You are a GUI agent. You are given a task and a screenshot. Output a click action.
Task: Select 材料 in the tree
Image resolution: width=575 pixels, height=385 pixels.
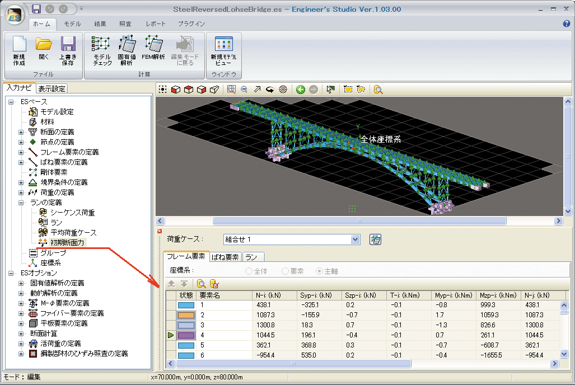(47, 122)
